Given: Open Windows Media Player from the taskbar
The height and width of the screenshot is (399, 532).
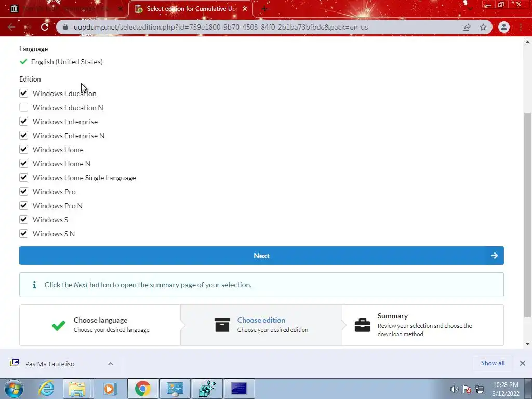Looking at the screenshot, I should (110, 389).
